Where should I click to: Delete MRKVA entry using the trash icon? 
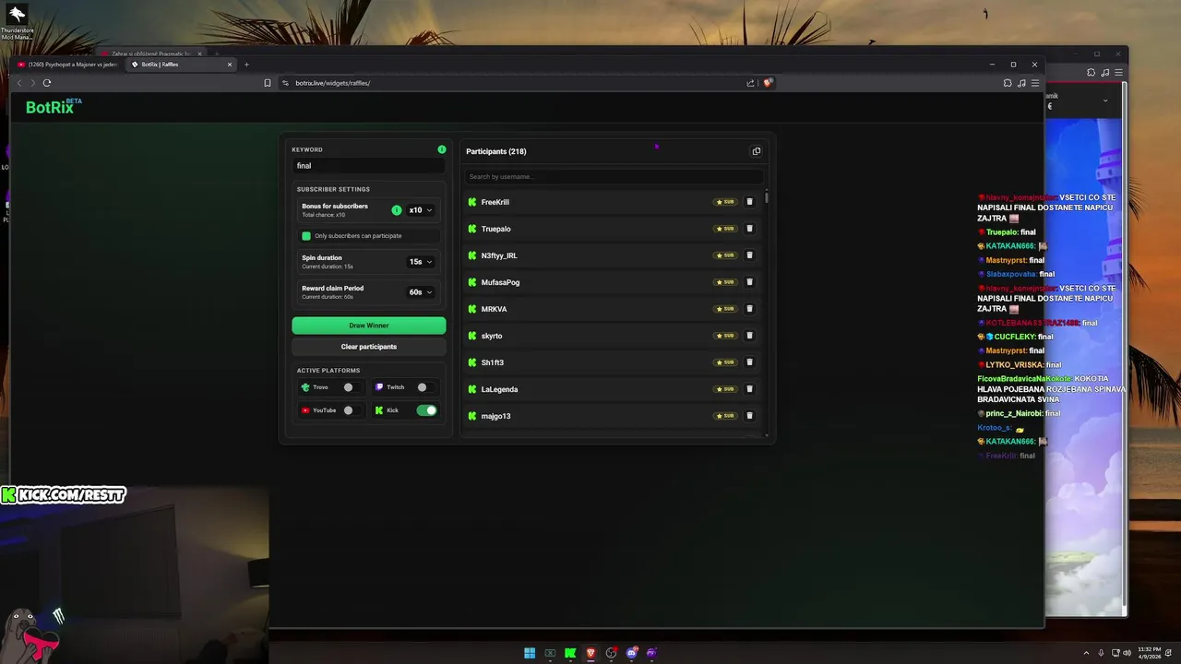click(x=749, y=309)
